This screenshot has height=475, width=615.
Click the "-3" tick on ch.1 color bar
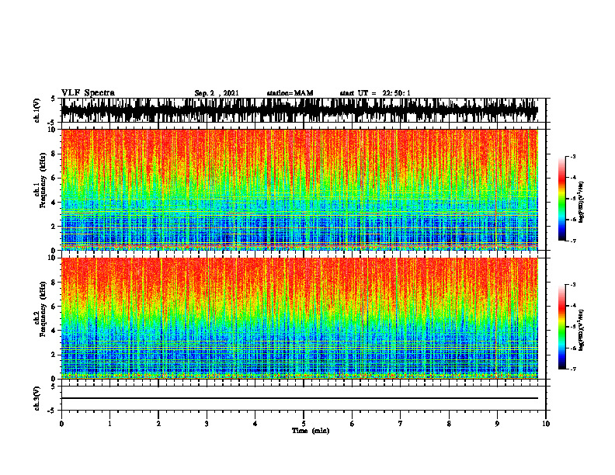[573, 156]
